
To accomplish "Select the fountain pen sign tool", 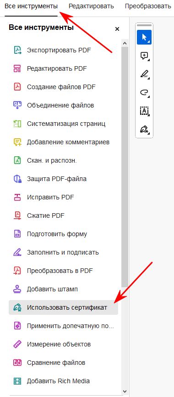I will tap(144, 130).
